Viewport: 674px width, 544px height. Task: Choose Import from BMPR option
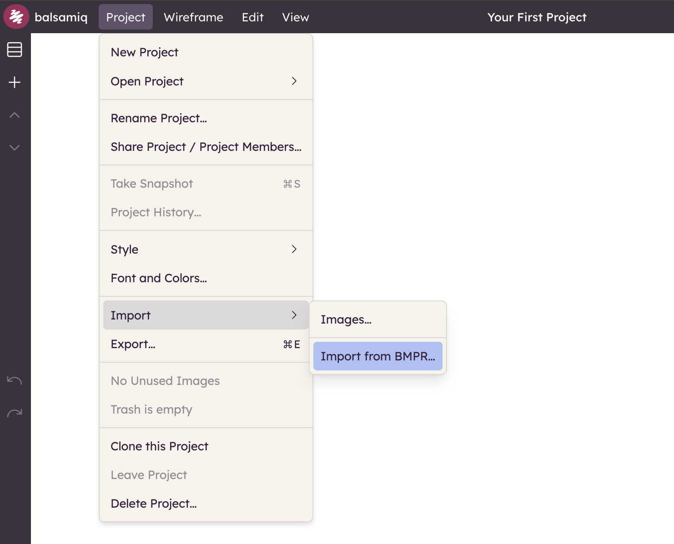coord(377,356)
